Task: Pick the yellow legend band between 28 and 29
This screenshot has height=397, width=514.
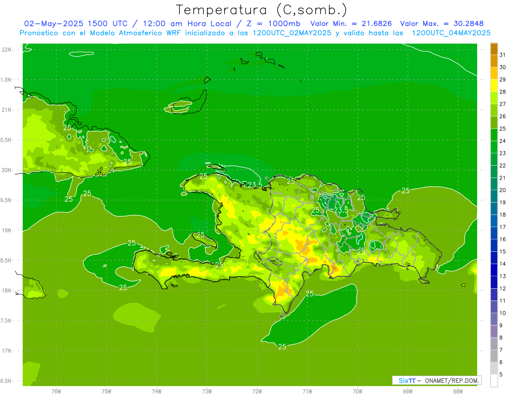Action: pyautogui.click(x=494, y=86)
